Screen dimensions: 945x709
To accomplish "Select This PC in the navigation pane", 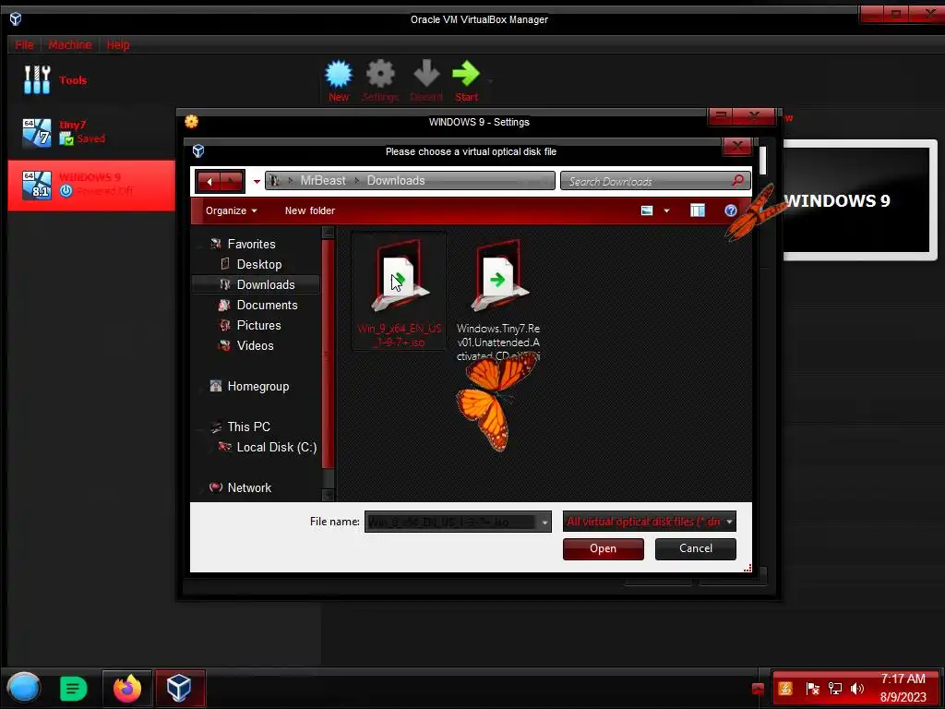I will pyautogui.click(x=248, y=427).
